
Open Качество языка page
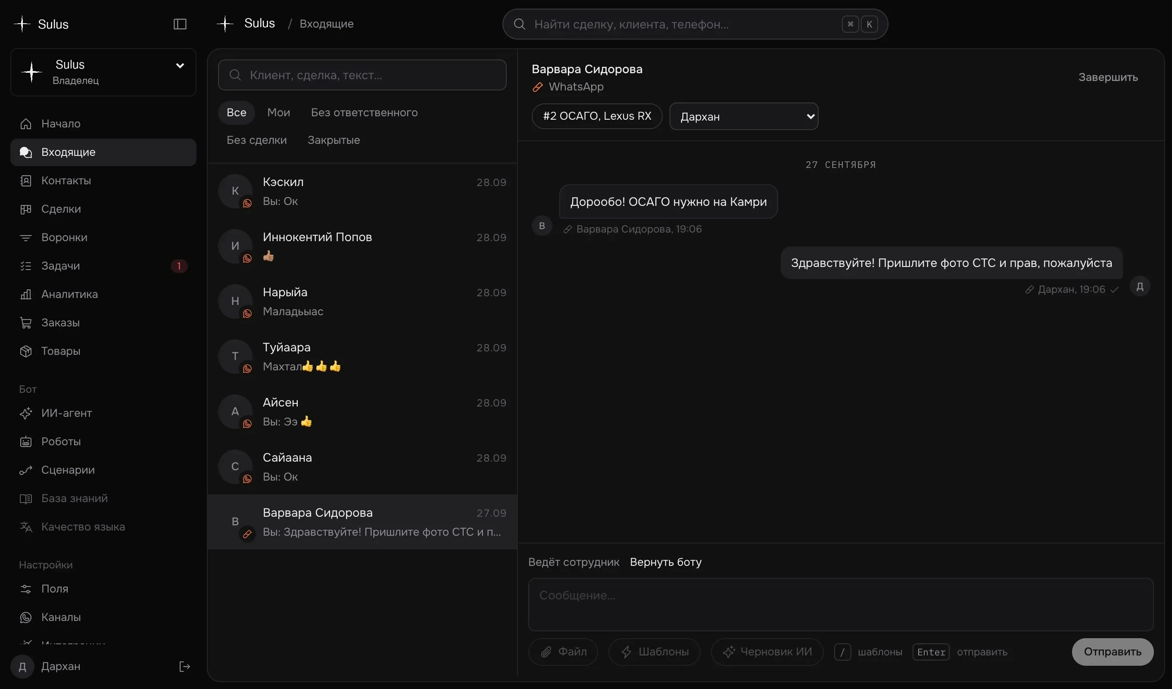click(103, 526)
